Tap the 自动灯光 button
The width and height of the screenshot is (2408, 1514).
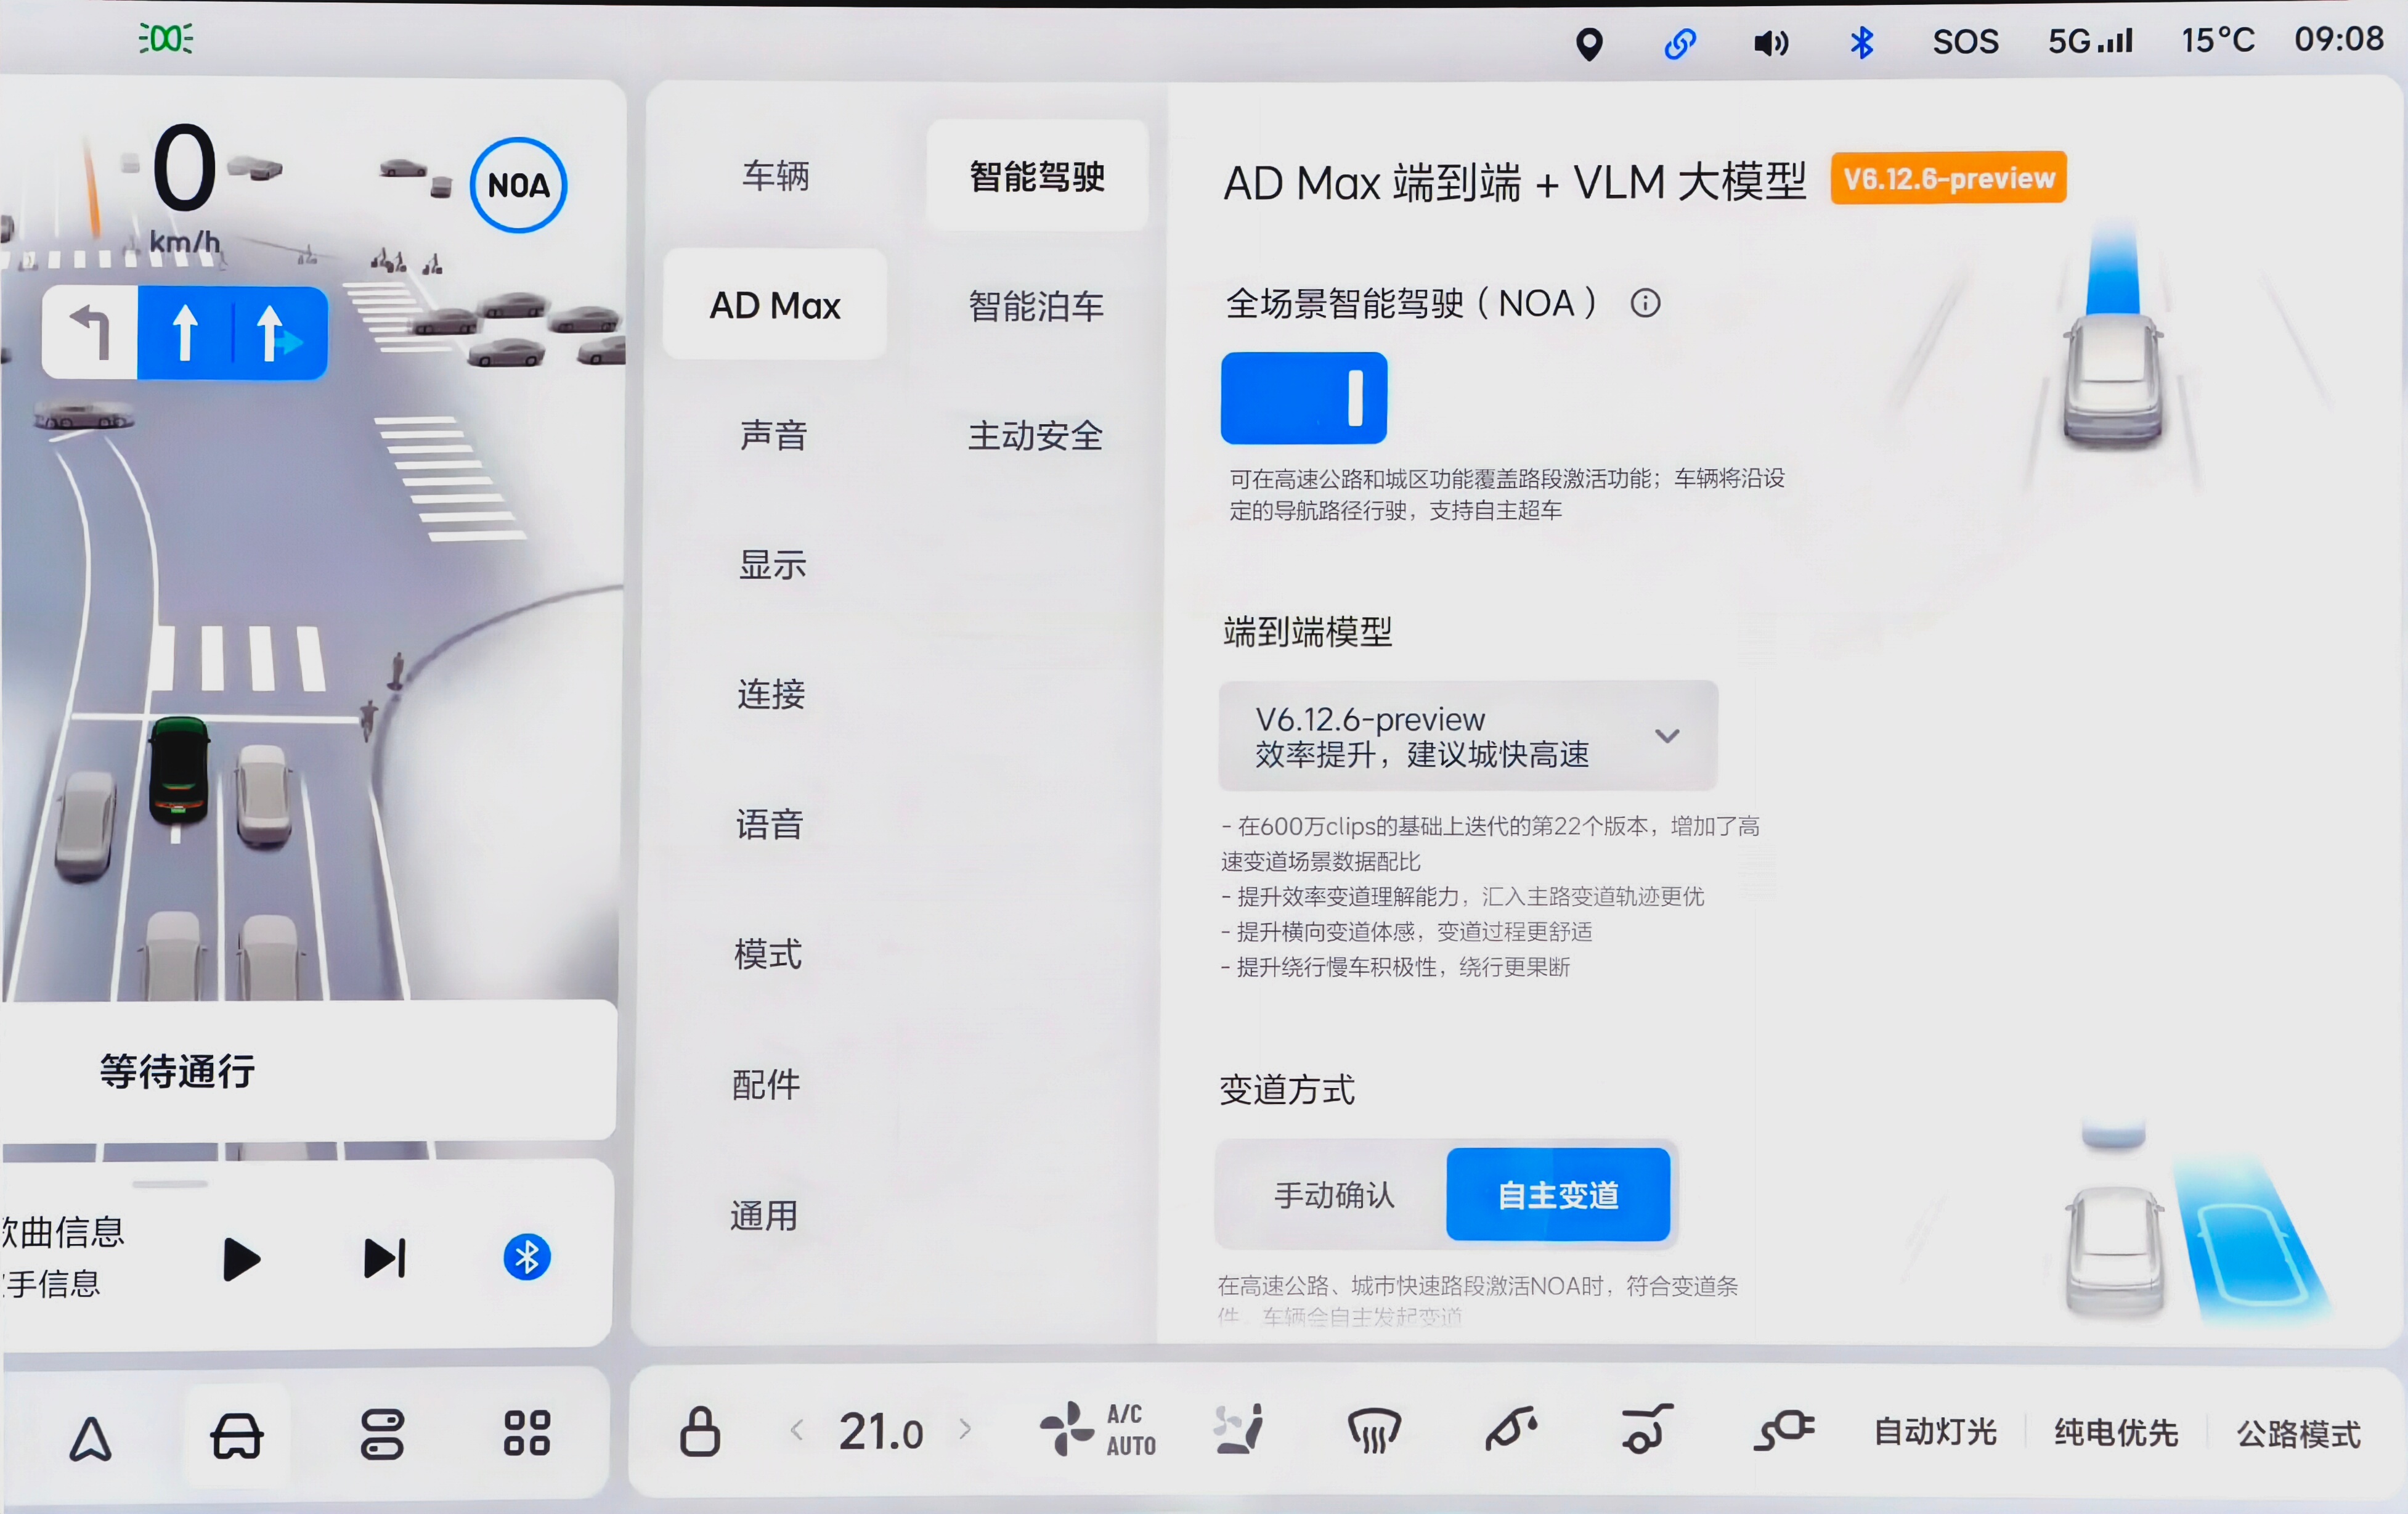pos(1935,1433)
